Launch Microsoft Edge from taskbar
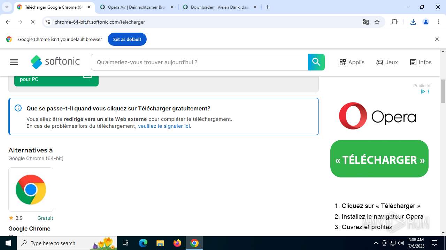 coord(143,243)
